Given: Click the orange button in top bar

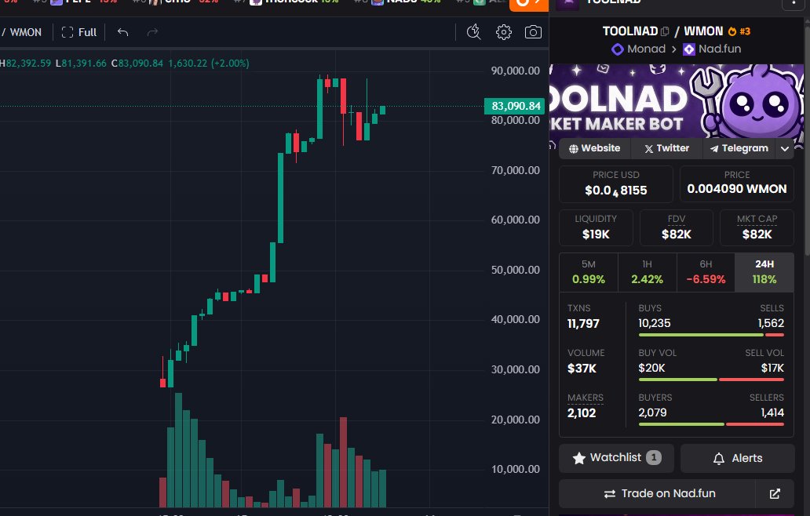Looking at the screenshot, I should point(528,5).
